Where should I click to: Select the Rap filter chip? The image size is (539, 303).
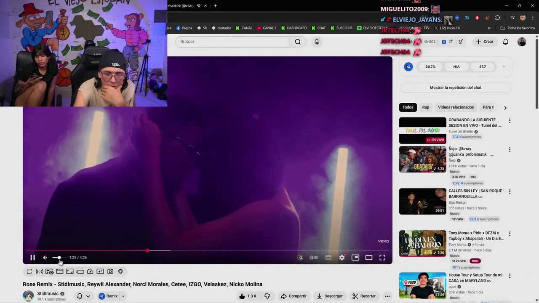426,107
